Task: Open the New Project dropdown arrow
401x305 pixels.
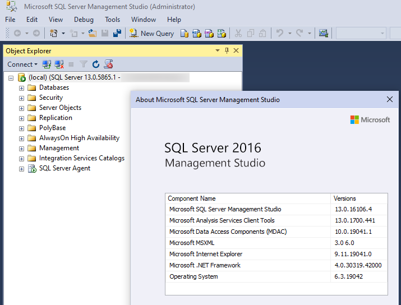Action: point(63,33)
